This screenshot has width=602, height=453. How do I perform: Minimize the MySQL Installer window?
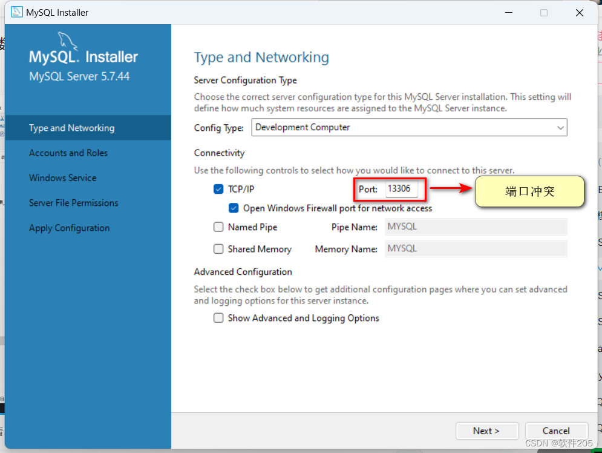coord(509,12)
